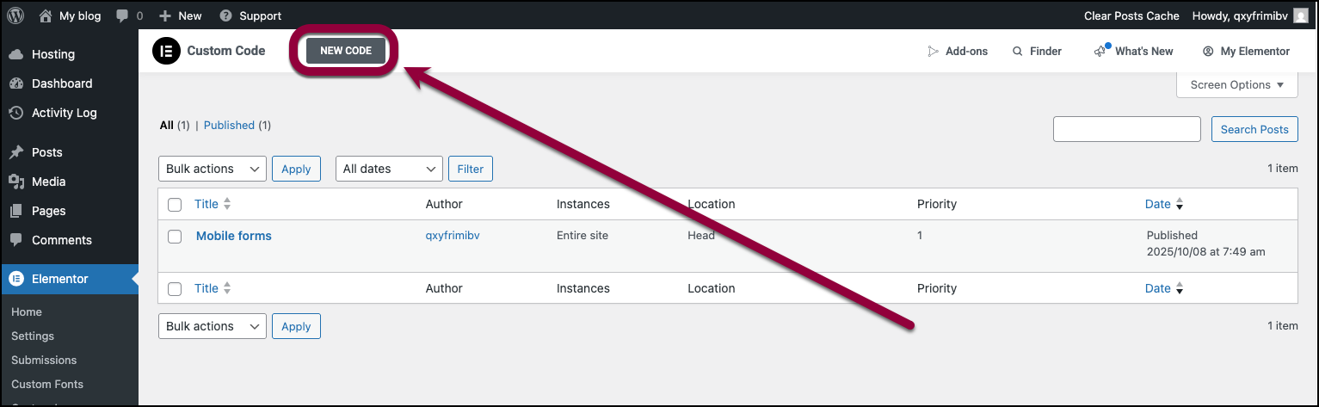This screenshot has width=1319, height=407.
Task: Sort the table by Date column header
Action: (1157, 204)
